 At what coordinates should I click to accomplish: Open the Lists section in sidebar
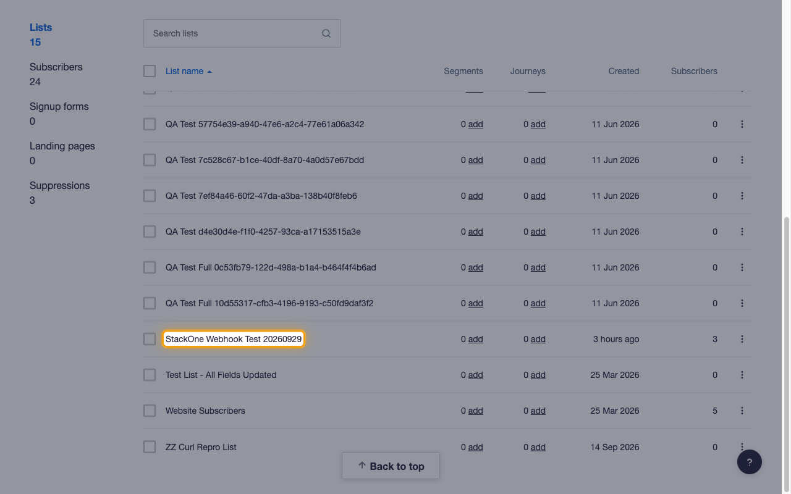click(41, 35)
